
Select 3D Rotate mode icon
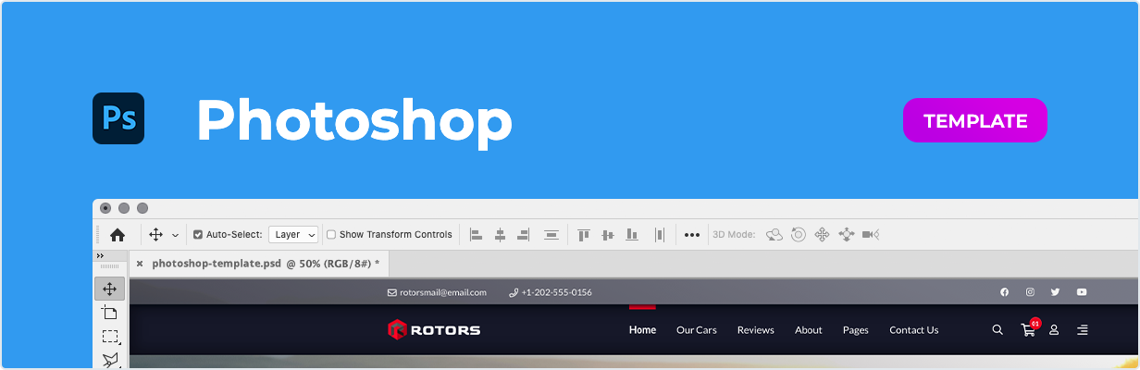(x=774, y=235)
